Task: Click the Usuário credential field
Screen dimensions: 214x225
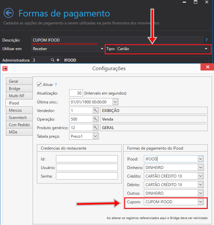Action: (x=87, y=167)
